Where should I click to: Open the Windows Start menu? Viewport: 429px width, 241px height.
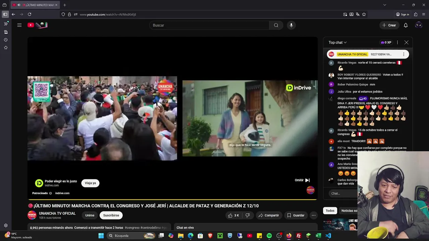(101, 236)
